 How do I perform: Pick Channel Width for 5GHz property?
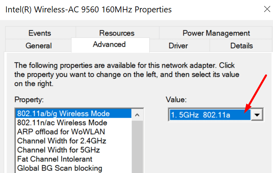(x=58, y=150)
